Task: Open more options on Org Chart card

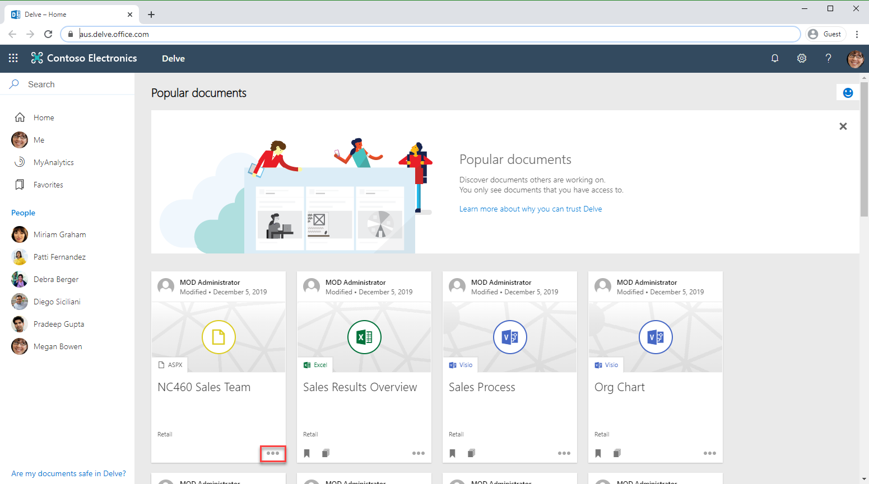Action: [x=710, y=453]
